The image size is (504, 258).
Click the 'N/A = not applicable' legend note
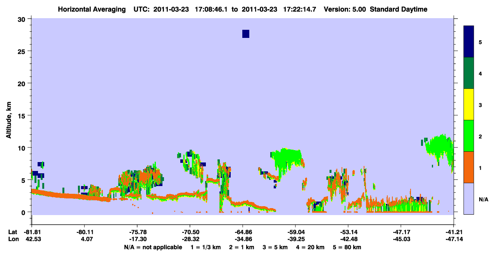pos(153,247)
